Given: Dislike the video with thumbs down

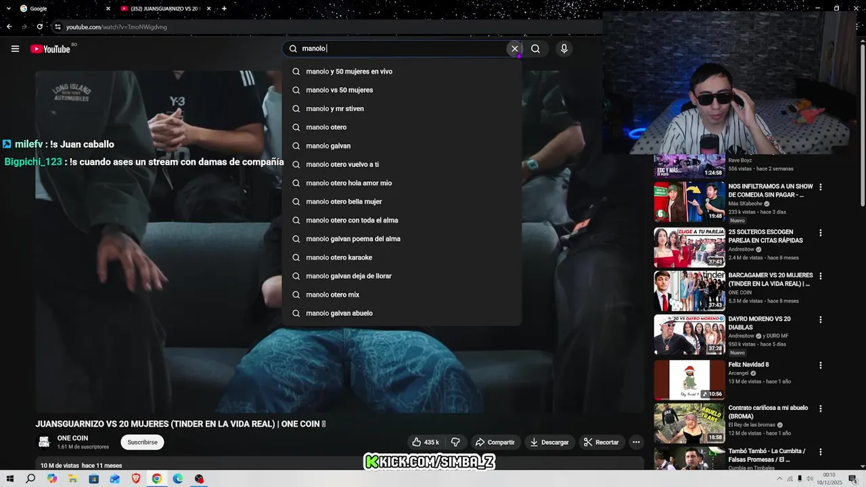Looking at the screenshot, I should click(x=455, y=442).
